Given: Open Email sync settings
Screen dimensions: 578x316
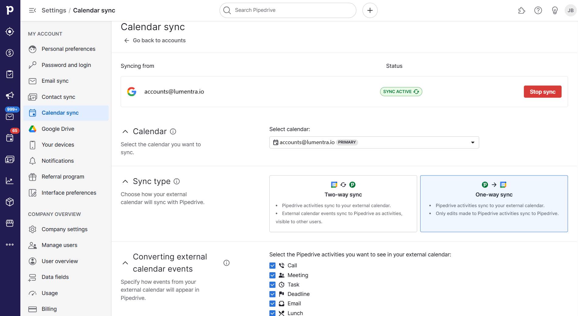Looking at the screenshot, I should [56, 81].
